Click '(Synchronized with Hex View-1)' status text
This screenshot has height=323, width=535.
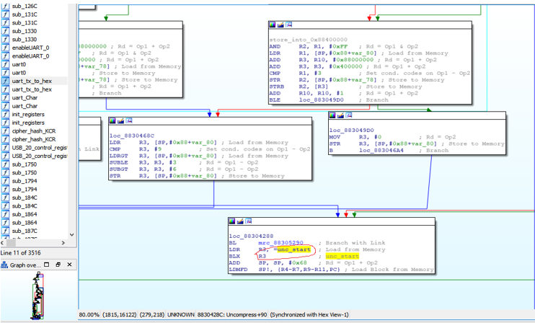coord(309,315)
